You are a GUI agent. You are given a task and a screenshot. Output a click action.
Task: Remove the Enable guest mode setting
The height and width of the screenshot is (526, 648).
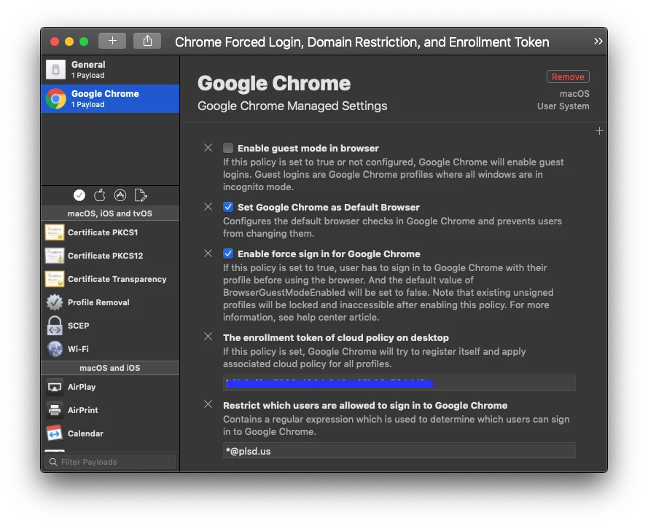click(x=208, y=147)
